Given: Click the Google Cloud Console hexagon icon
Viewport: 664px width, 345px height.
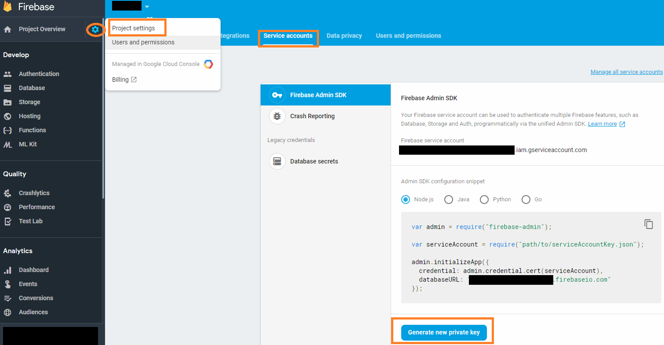Looking at the screenshot, I should (x=208, y=64).
